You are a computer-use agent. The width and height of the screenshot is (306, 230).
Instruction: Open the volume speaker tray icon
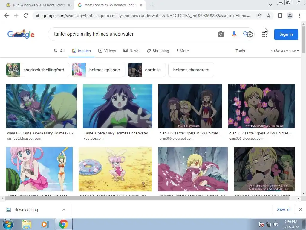[276, 224]
